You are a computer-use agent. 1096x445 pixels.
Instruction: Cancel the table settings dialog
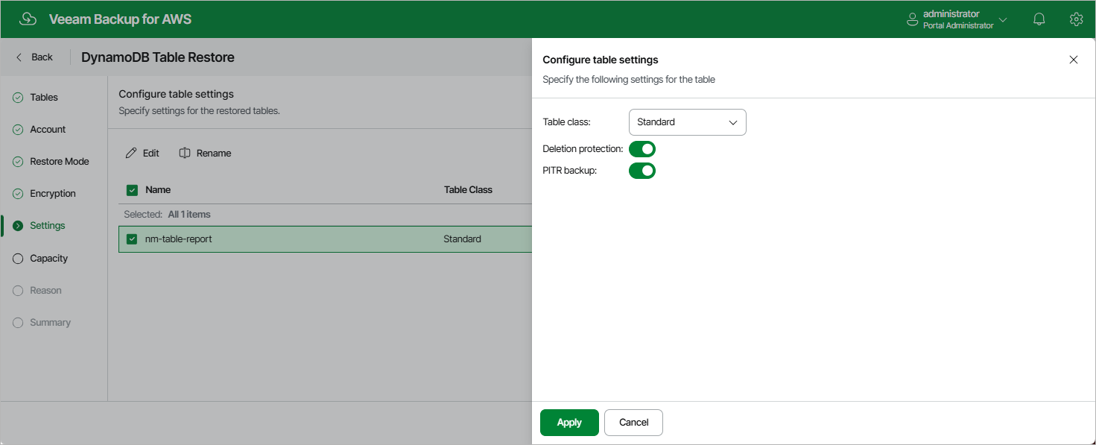[633, 423]
